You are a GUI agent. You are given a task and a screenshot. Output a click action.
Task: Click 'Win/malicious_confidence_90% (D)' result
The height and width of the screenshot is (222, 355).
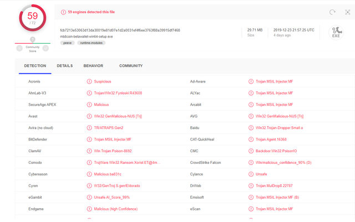[x=283, y=163]
